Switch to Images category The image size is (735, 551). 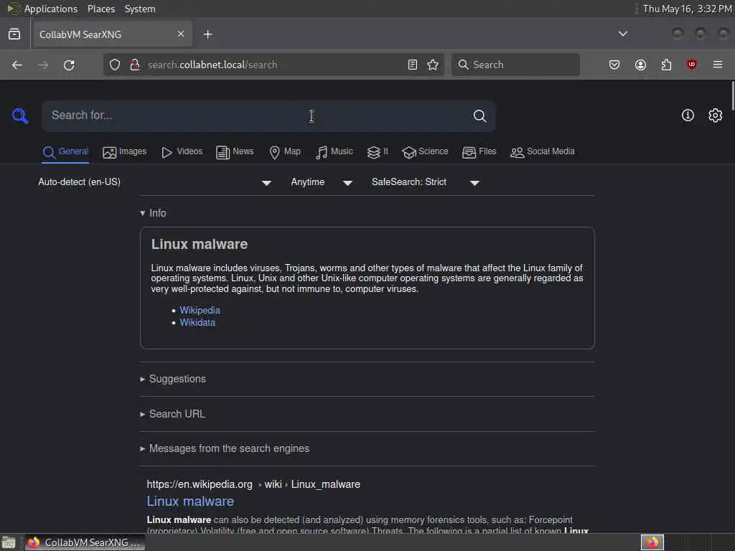124,152
